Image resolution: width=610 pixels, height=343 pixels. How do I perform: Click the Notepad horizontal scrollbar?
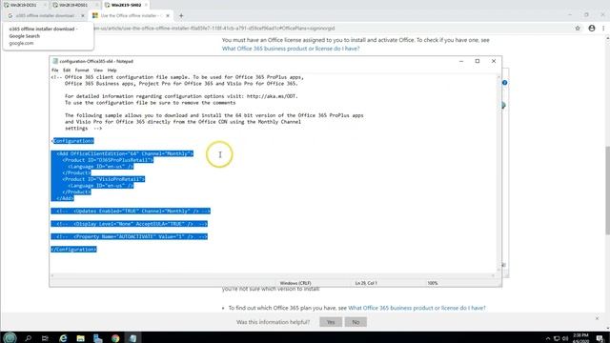point(274,275)
